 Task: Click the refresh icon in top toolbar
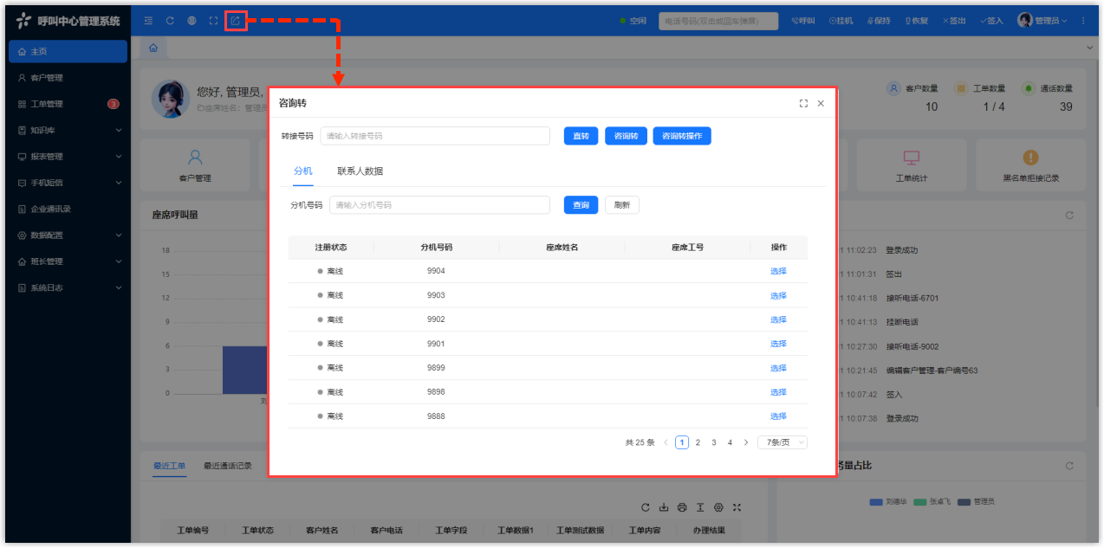click(x=170, y=21)
